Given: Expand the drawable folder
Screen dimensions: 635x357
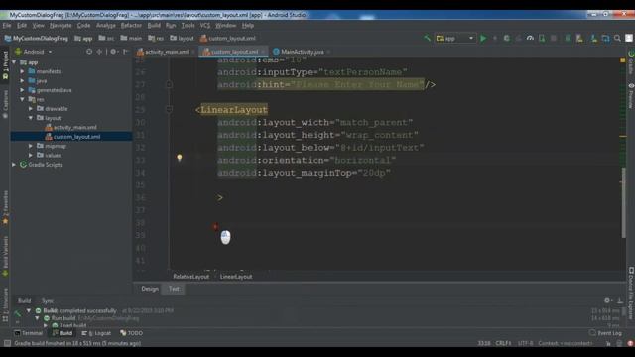Looking at the screenshot, I should (31, 109).
